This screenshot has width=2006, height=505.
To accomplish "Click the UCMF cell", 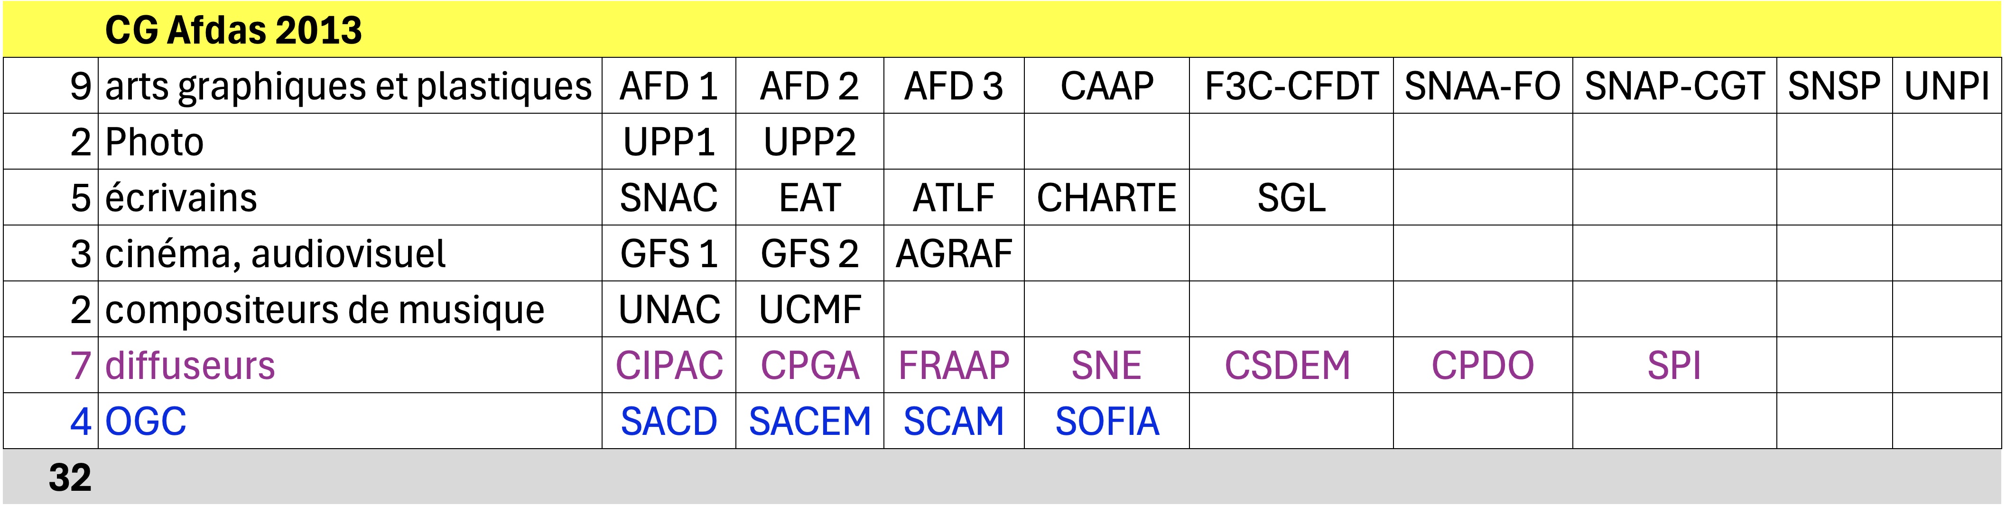I will click(x=809, y=310).
